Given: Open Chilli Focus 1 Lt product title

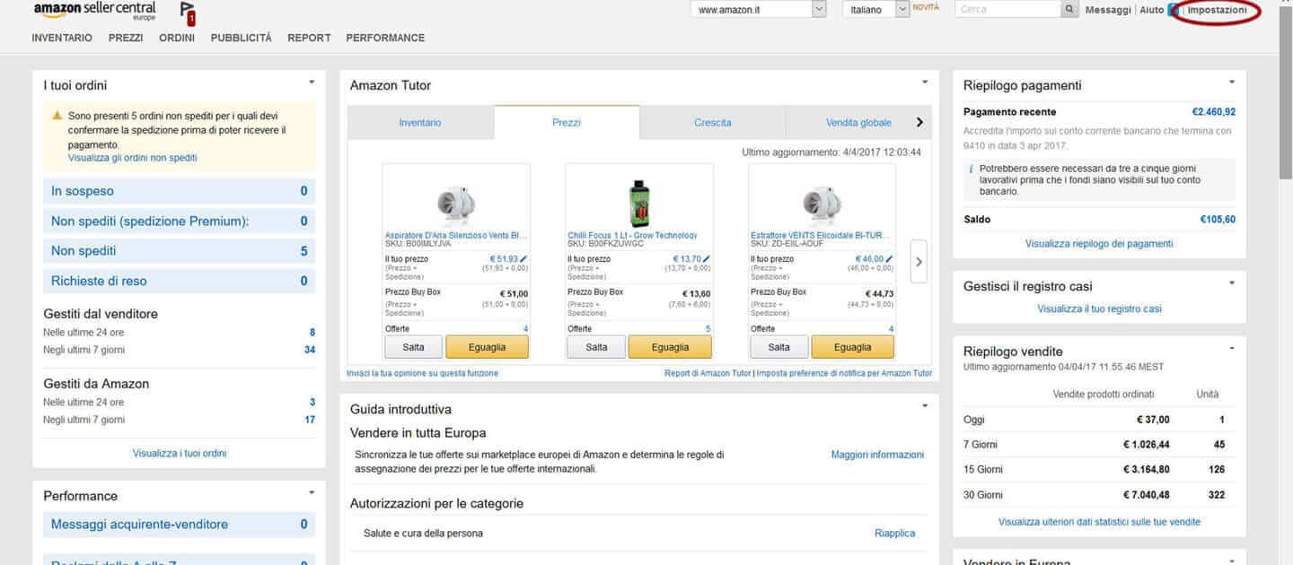Looking at the screenshot, I should 632,235.
